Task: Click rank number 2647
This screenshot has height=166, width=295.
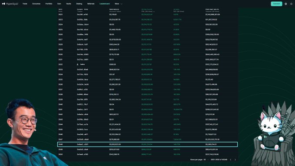Action: click(x=60, y=139)
